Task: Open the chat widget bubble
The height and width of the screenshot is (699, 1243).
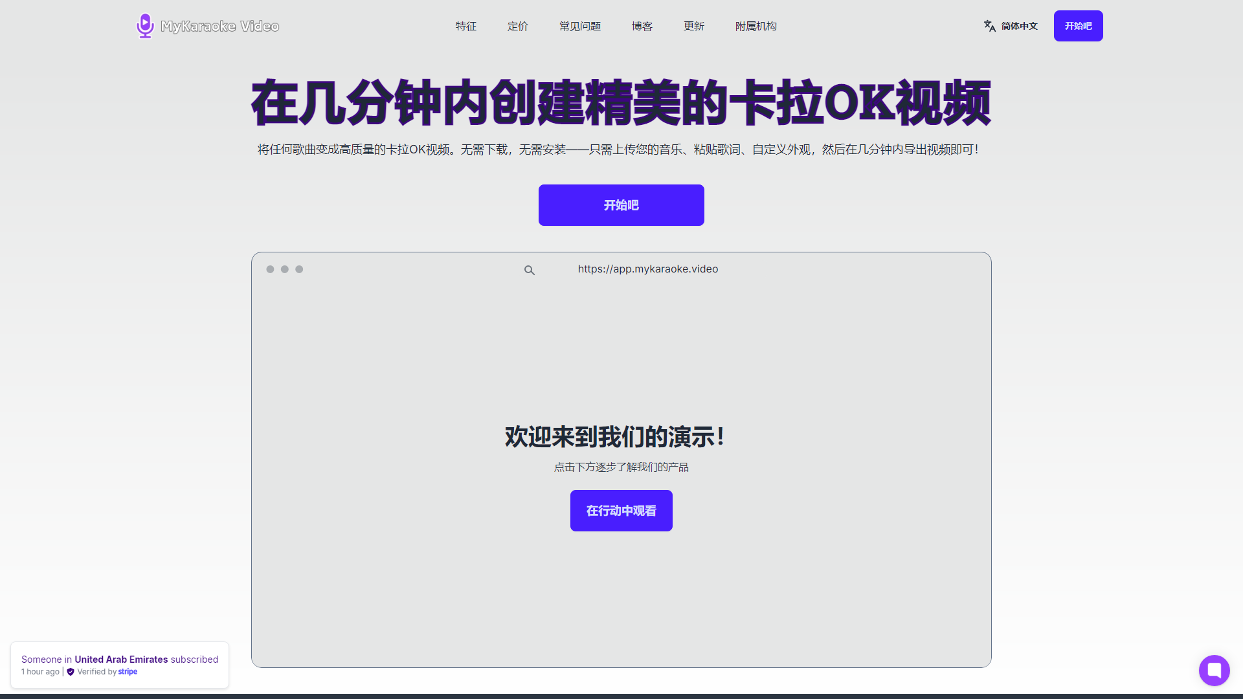Action: (1214, 670)
